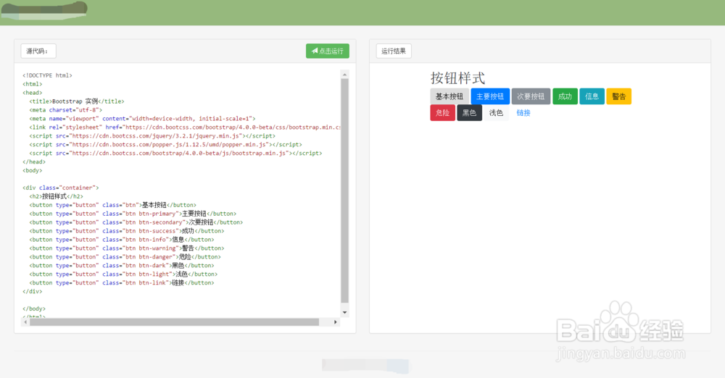The height and width of the screenshot is (378, 725).
Task: Click the 按钮样式 heading in results
Action: click(457, 78)
